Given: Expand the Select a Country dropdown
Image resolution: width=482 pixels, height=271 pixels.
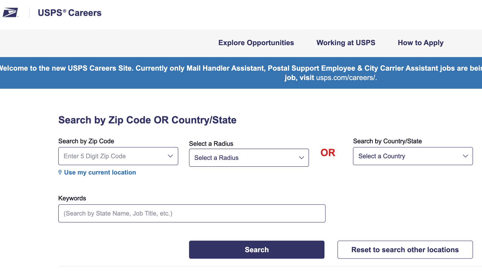Looking at the screenshot, I should tap(408, 156).
